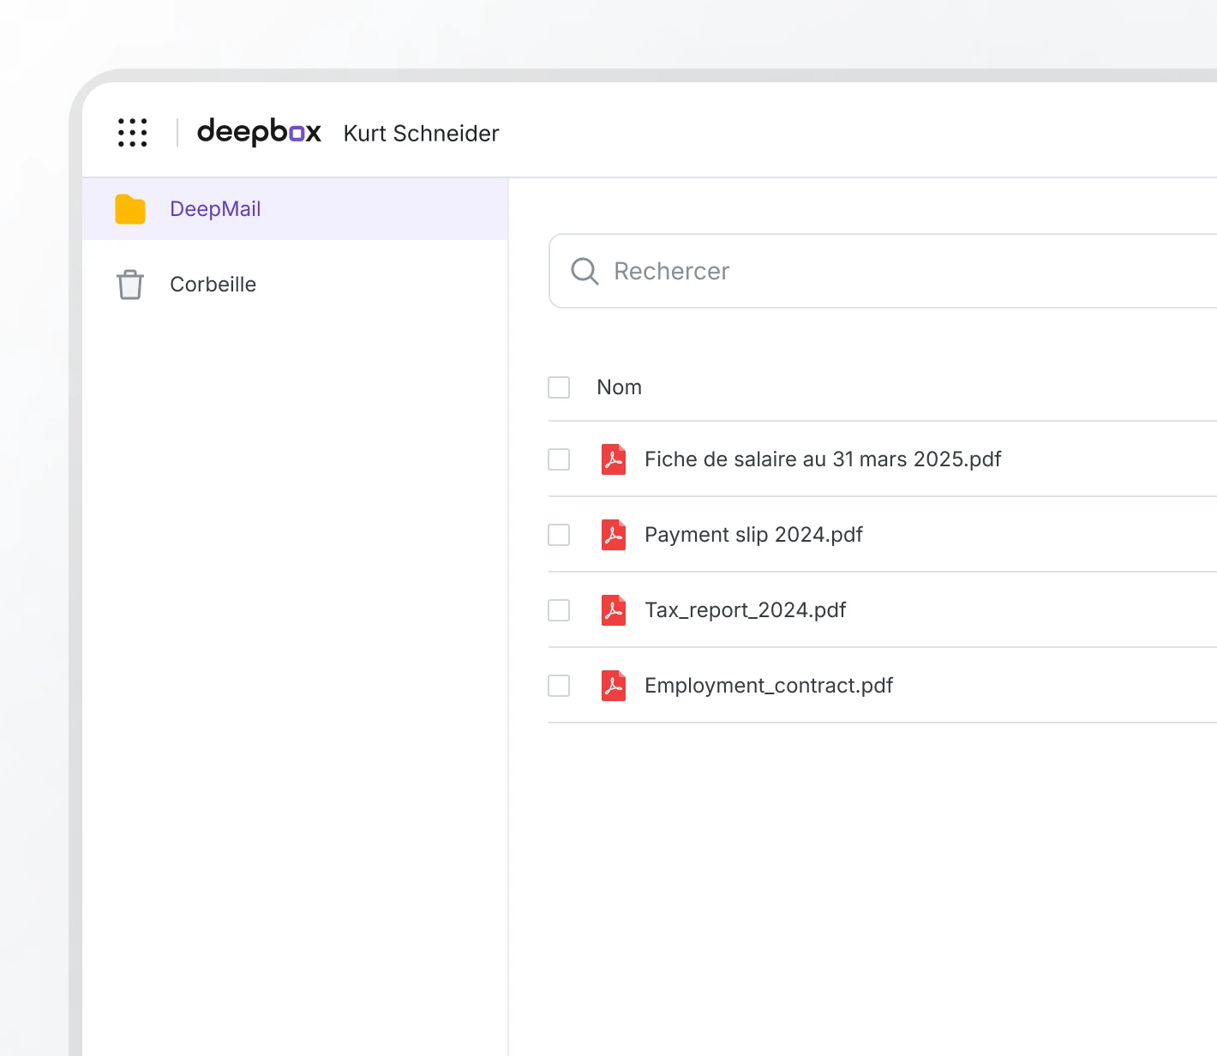Click the yellow DeepMail folder icon
1217x1056 pixels.
pos(130,209)
